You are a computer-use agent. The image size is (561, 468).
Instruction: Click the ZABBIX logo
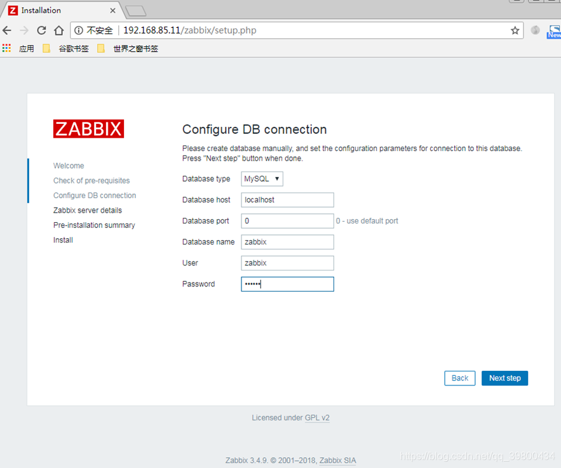pos(88,129)
